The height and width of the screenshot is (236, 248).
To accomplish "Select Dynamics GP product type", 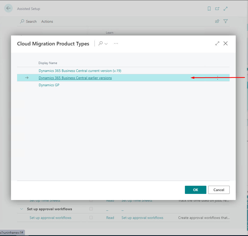I will pyautogui.click(x=49, y=85).
